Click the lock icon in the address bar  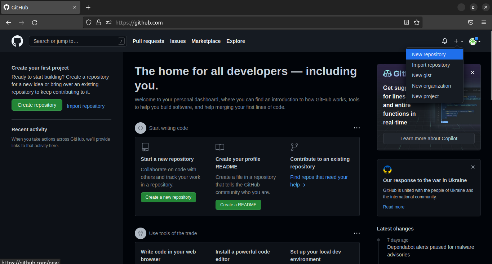(99, 22)
